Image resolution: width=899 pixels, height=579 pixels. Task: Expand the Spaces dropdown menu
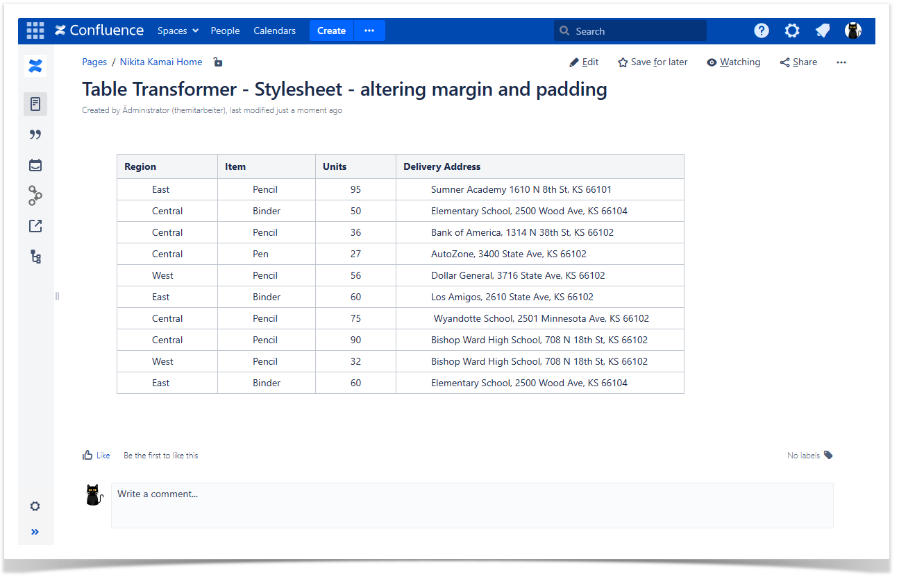[178, 31]
